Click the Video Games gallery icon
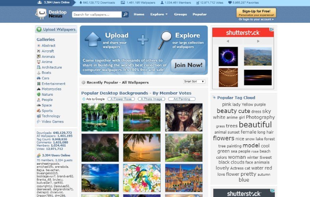The image size is (310, 197). point(39,122)
